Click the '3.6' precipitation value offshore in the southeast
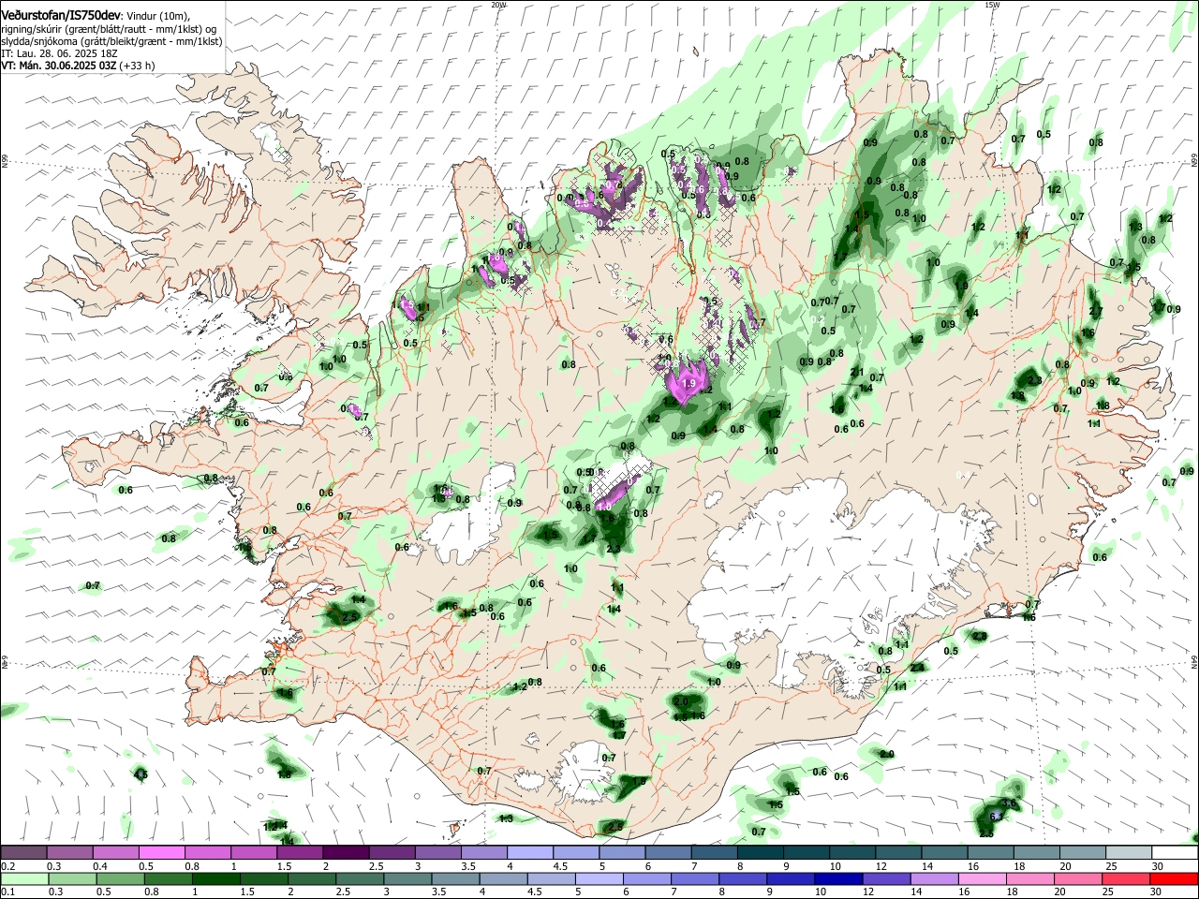 tap(1009, 803)
